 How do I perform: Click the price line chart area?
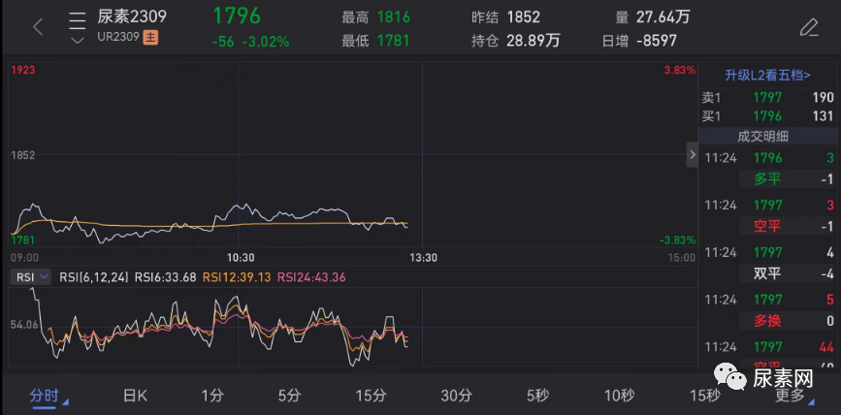pyautogui.click(x=352, y=154)
